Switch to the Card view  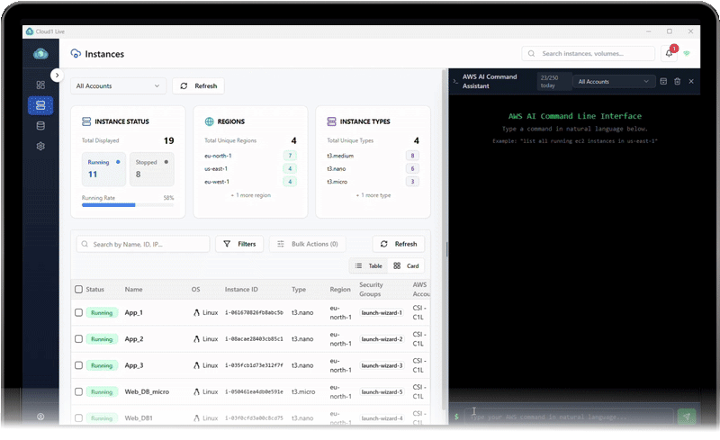point(407,266)
